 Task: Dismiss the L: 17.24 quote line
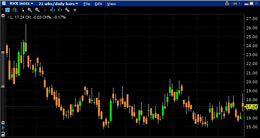(9, 17)
